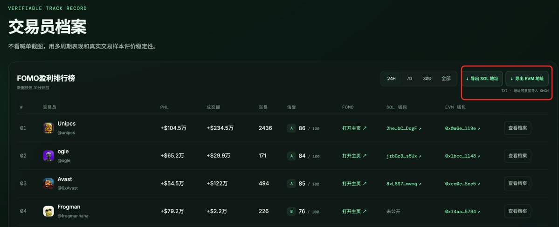This screenshot has height=227, width=559.
Task: Click the 信誉 column header
Action: point(291,107)
